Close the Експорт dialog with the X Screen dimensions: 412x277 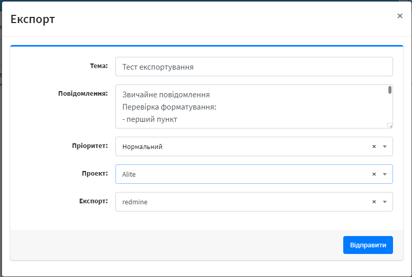[x=400, y=16]
